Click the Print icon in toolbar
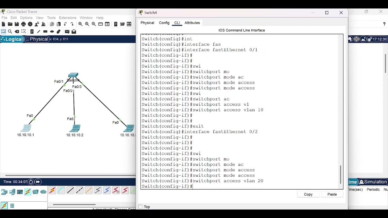The width and height of the screenshot is (388, 218). (23, 24)
